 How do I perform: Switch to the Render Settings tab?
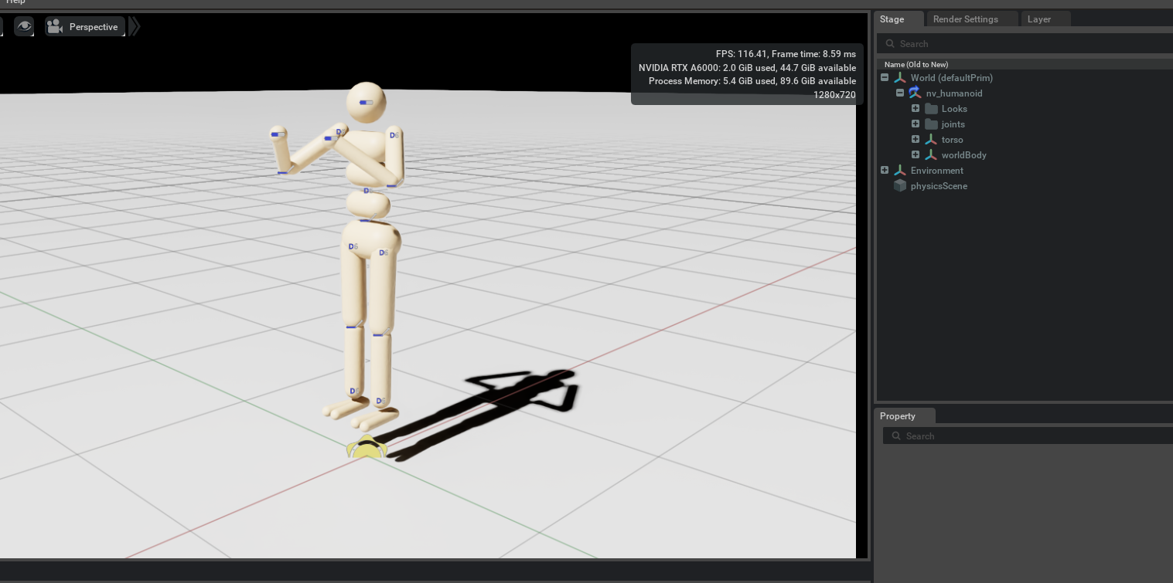coord(965,19)
